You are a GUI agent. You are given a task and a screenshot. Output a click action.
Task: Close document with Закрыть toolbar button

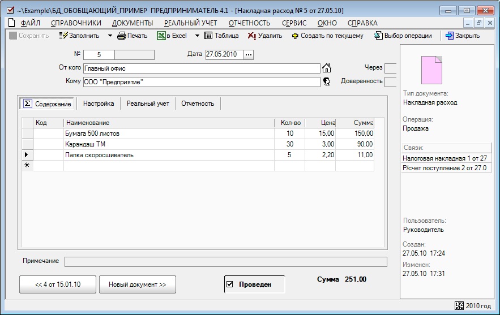(x=450, y=36)
